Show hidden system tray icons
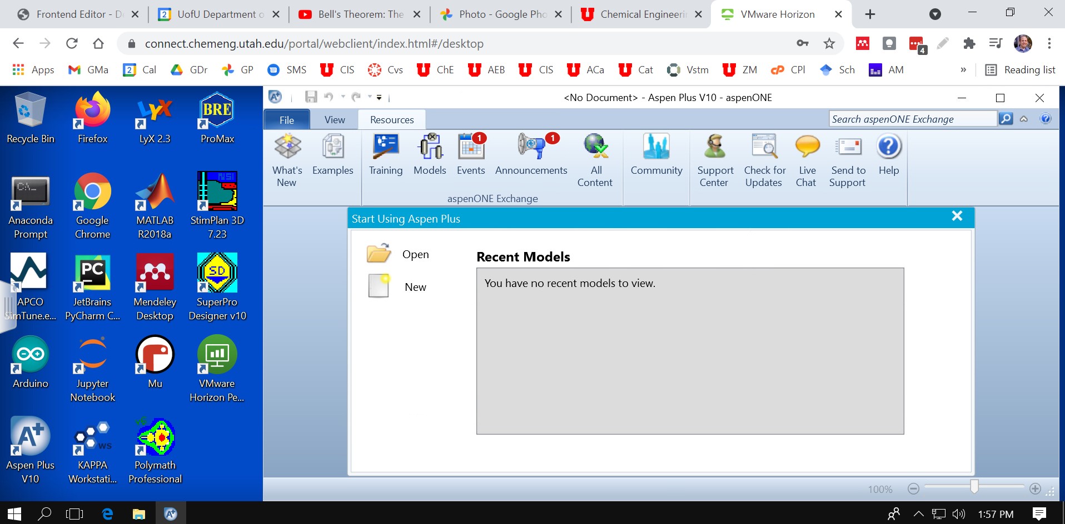This screenshot has width=1065, height=524. (919, 513)
